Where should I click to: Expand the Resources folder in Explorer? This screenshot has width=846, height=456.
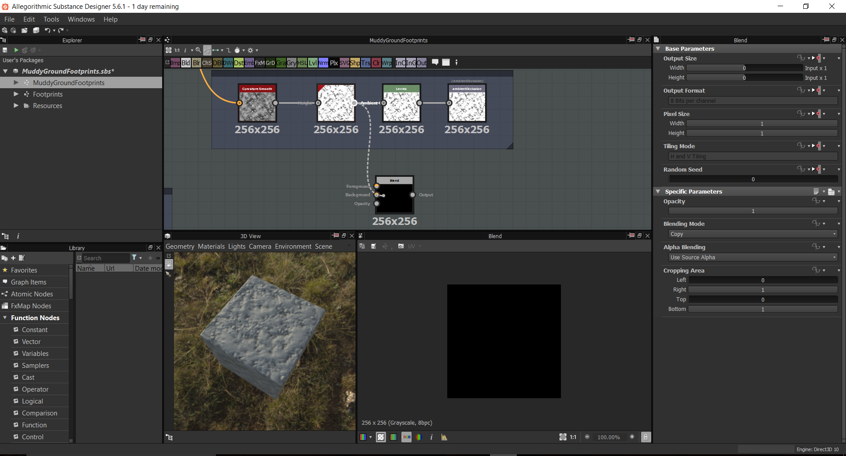(16, 105)
